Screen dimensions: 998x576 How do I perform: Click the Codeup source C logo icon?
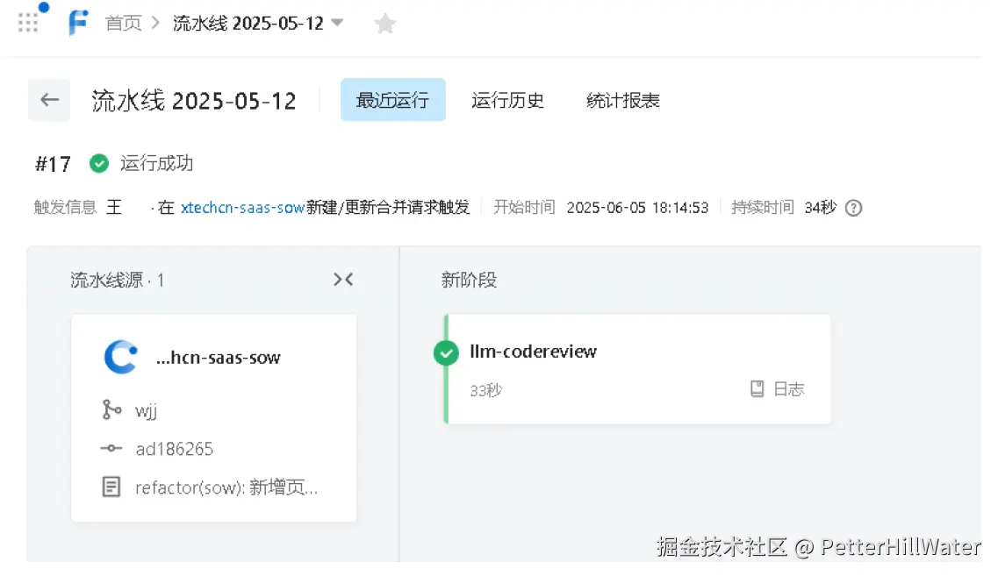pos(120,357)
